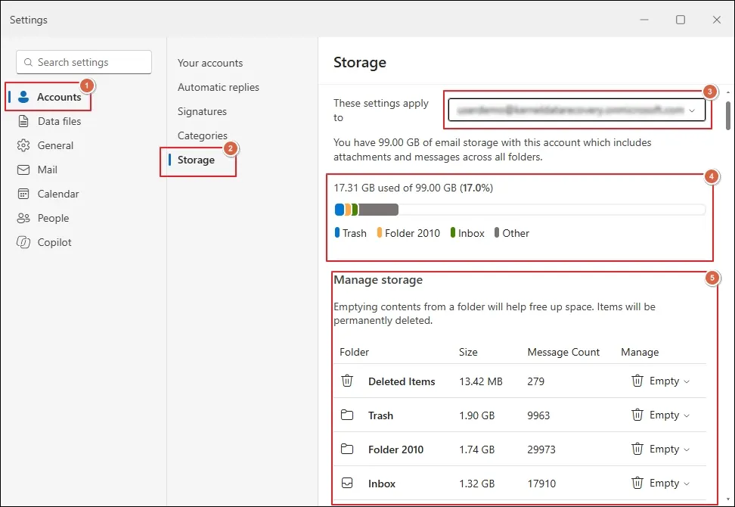Screen dimensions: 735x507
Task: Click the Folder 2010 legend label
Action: [x=408, y=233]
